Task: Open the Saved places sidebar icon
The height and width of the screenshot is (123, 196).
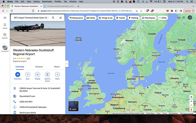Action: coord(5,26)
